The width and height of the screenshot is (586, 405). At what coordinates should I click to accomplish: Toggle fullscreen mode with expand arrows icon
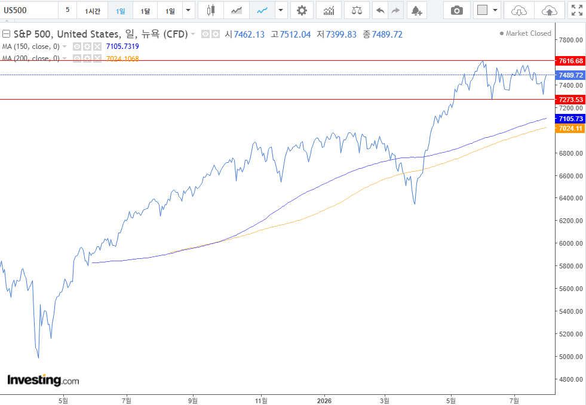pyautogui.click(x=576, y=11)
